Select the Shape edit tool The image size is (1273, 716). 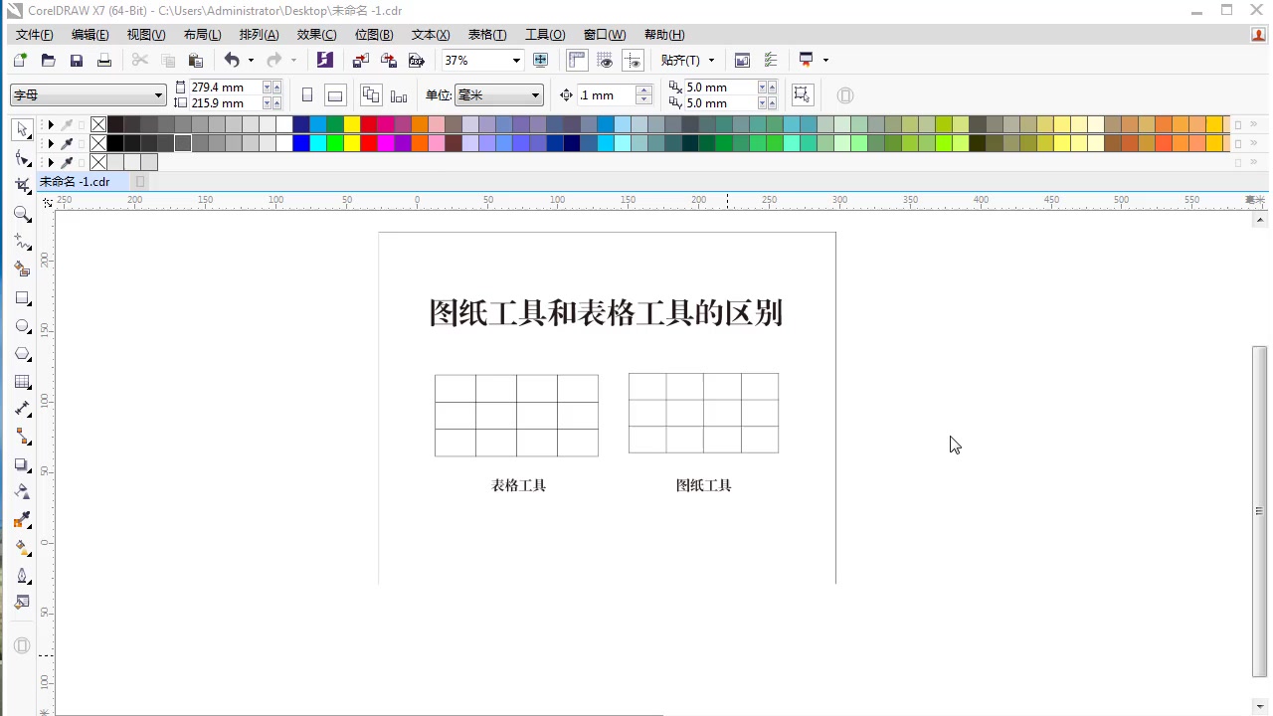22,157
